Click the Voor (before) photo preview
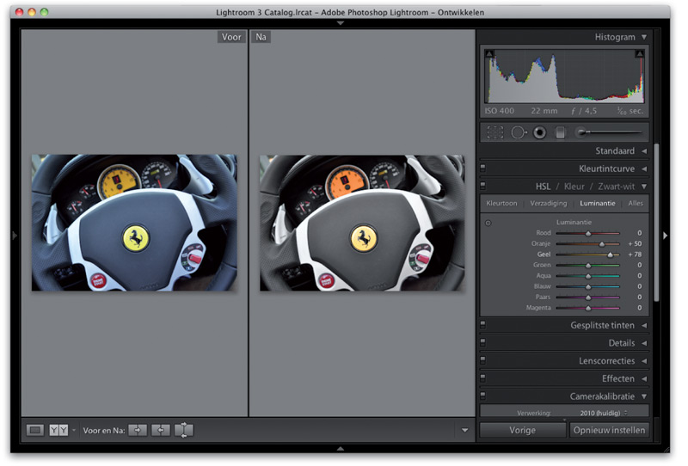688x466 pixels. [134, 223]
